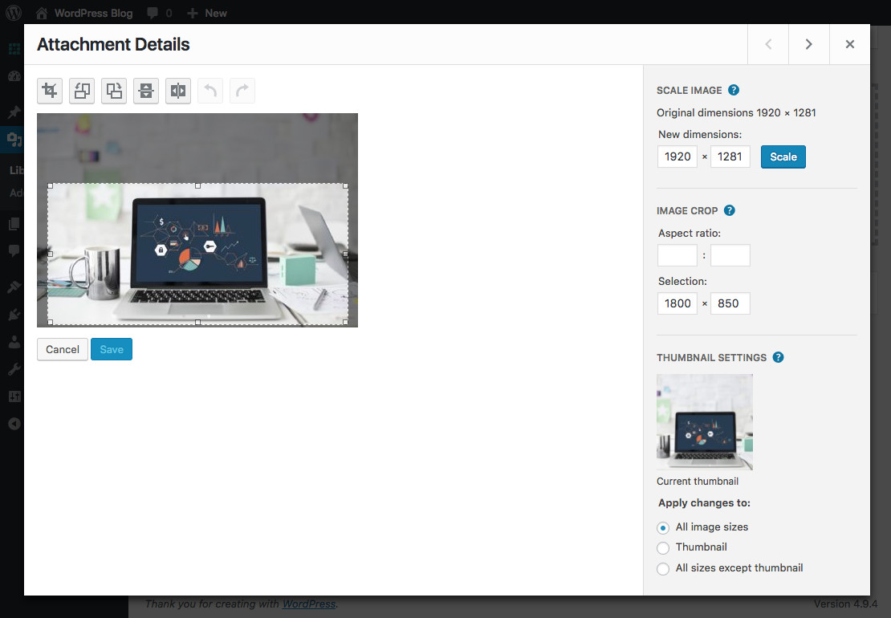The height and width of the screenshot is (618, 891).
Task: Click selection height field 850
Action: [730, 303]
